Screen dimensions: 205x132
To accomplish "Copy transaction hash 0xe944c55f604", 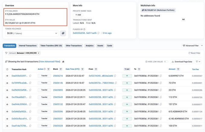I will click(30, 104).
